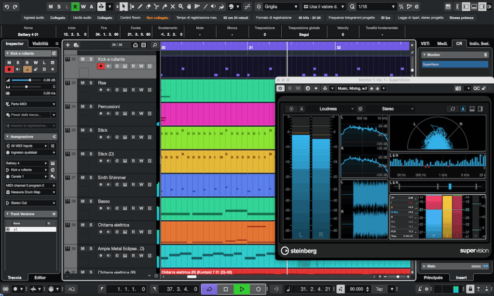Screen dimensions: 494x296
Task: Open the track search magnifier
Action: pyautogui.click(x=155, y=45)
